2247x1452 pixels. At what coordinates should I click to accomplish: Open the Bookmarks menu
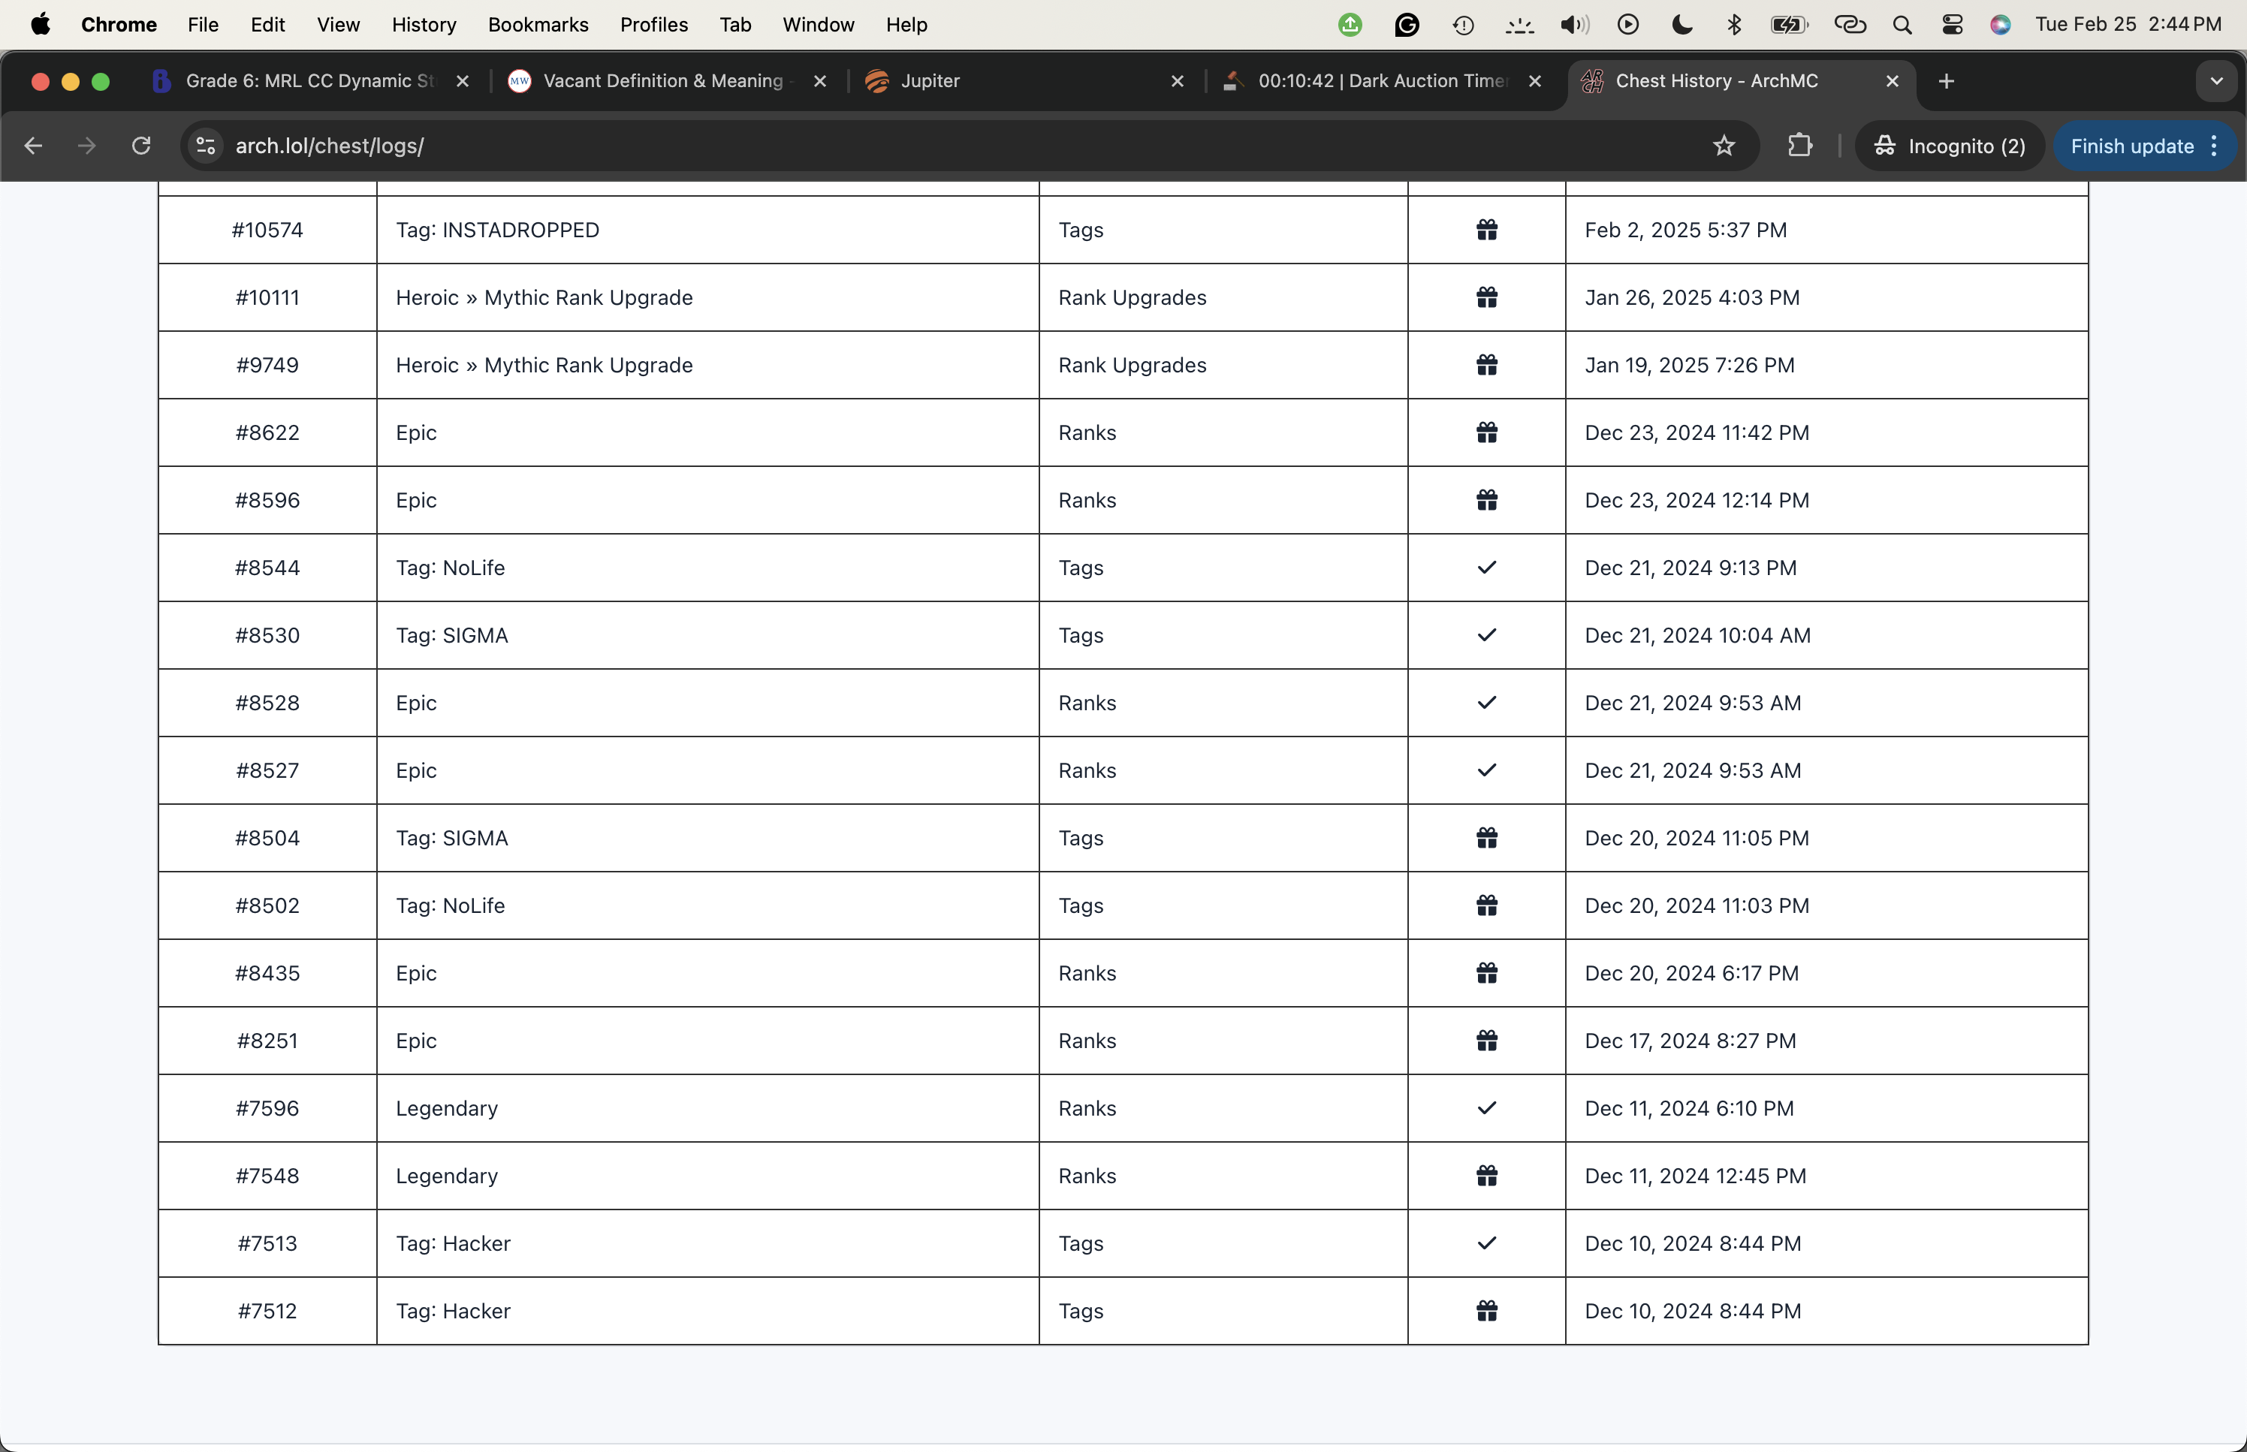pyautogui.click(x=538, y=25)
